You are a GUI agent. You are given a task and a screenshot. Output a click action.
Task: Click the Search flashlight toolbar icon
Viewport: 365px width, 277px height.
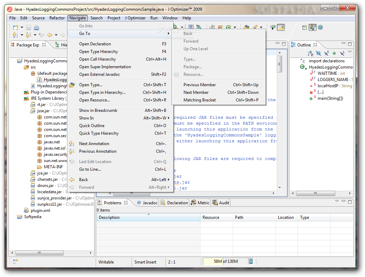255,27
